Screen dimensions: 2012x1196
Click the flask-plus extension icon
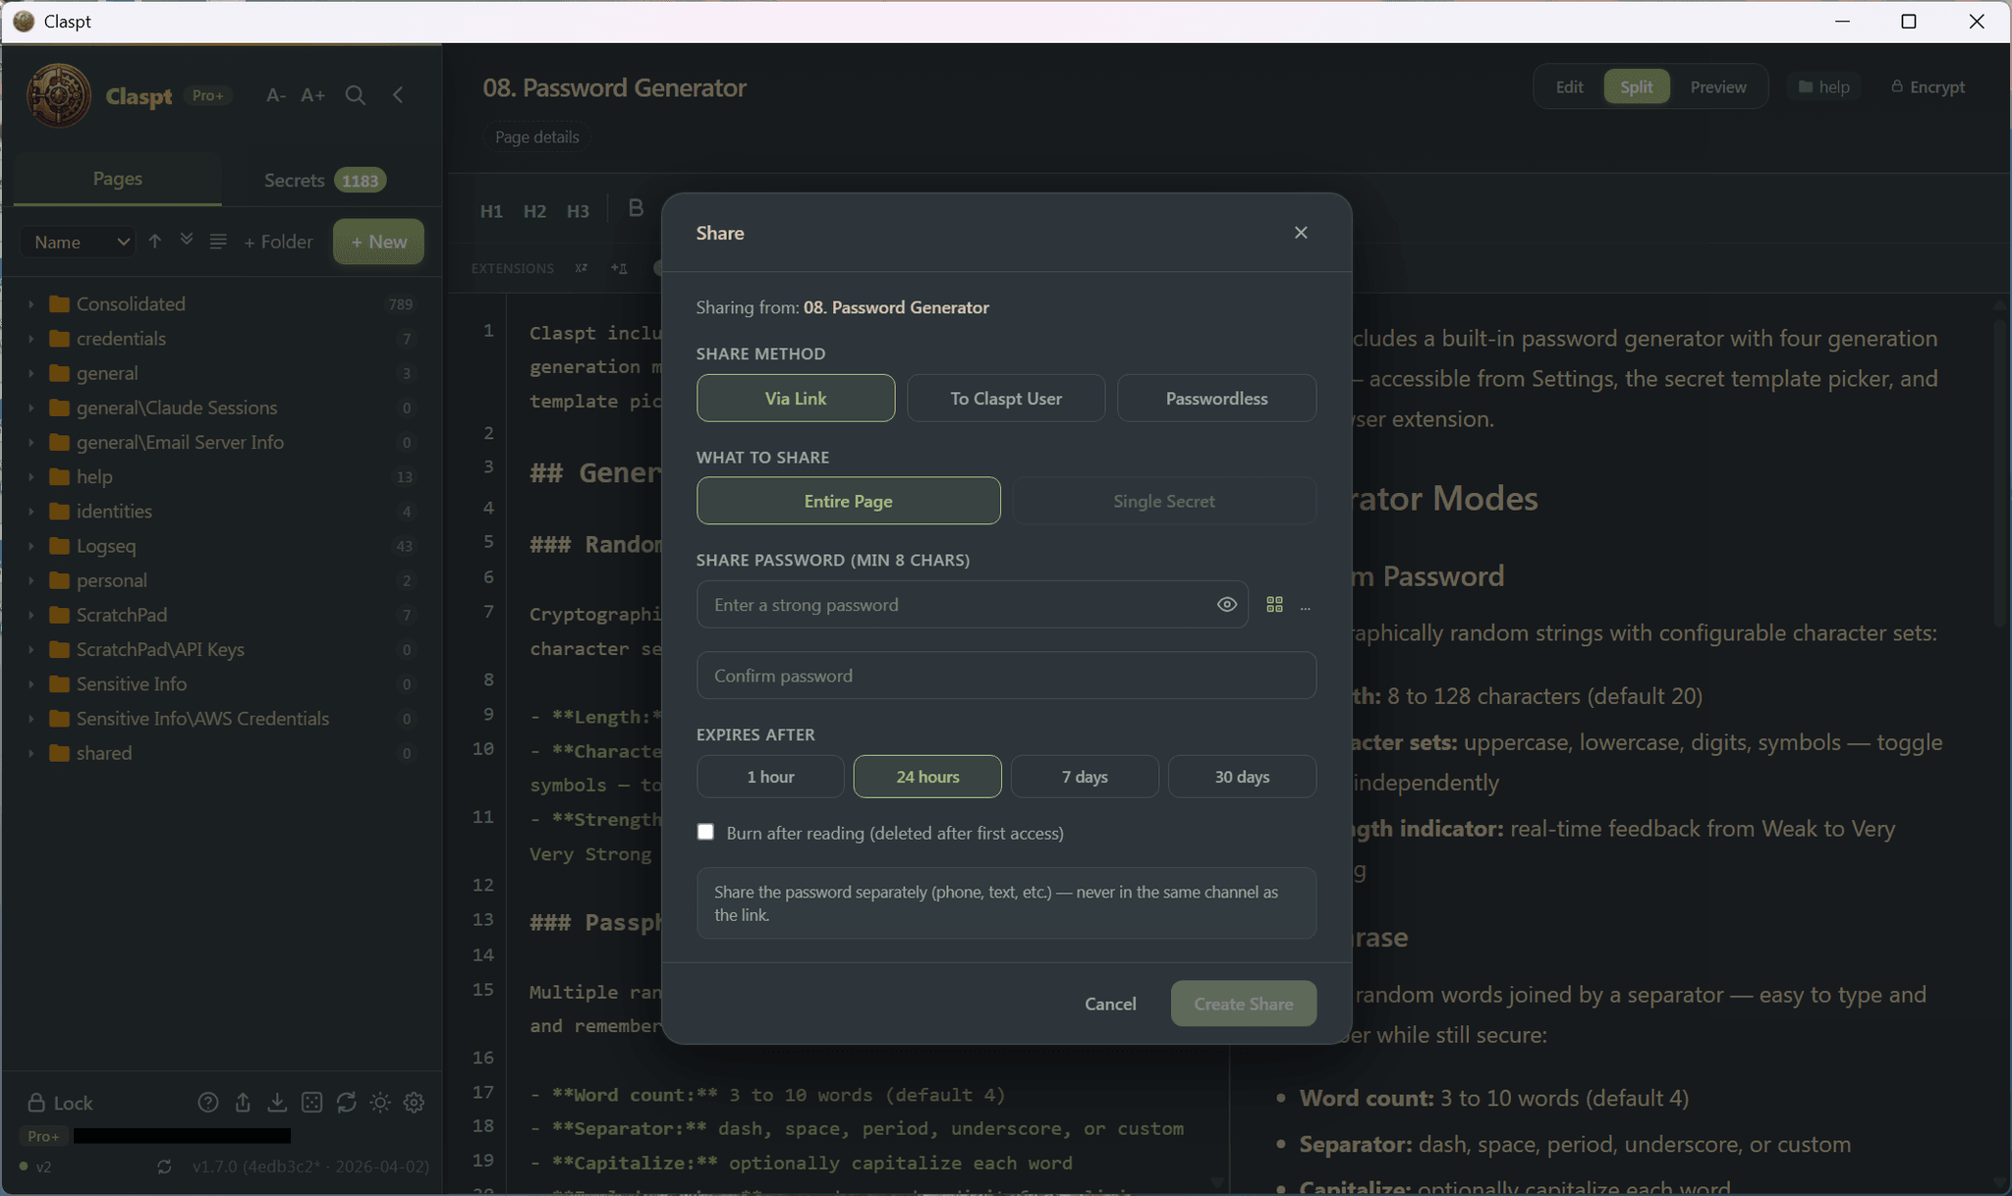(x=619, y=268)
